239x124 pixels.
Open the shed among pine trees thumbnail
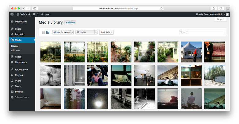coord(214,76)
